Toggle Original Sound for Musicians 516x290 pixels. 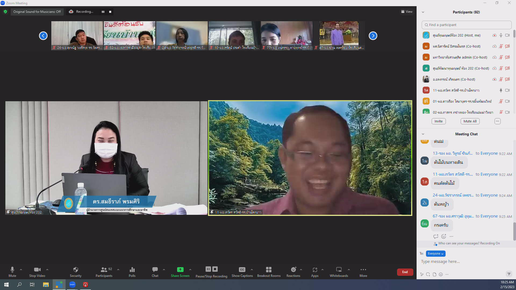click(37, 12)
